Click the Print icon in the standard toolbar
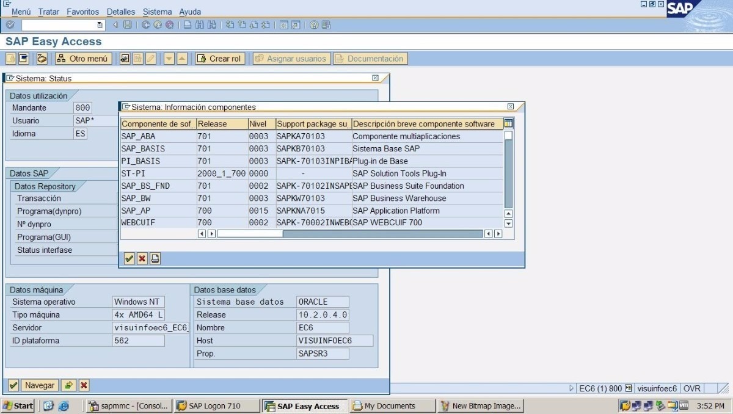The image size is (733, 414). click(x=188, y=25)
